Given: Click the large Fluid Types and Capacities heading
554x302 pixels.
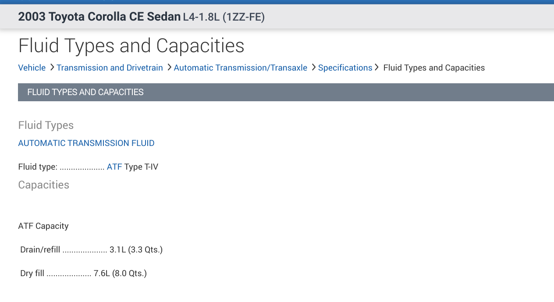Looking at the screenshot, I should point(131,46).
